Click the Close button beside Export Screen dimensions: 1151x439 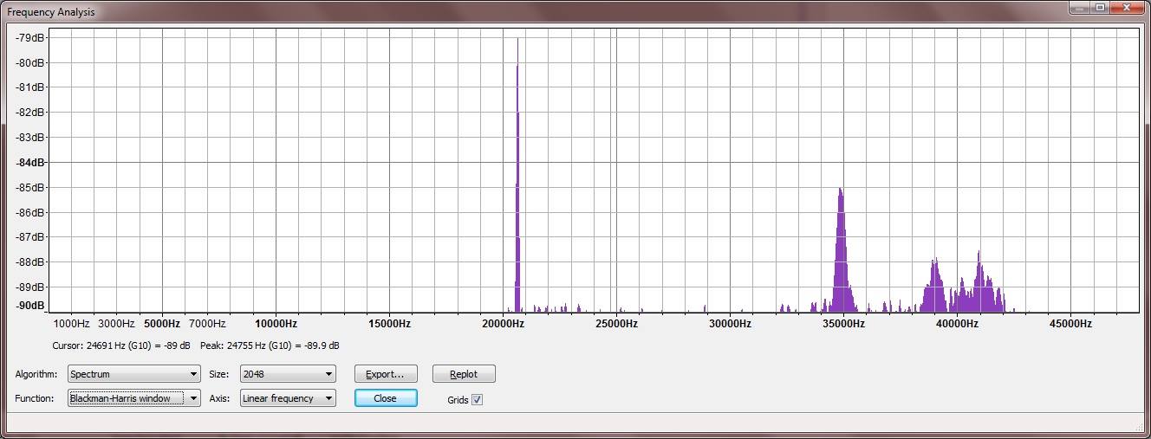pyautogui.click(x=386, y=398)
